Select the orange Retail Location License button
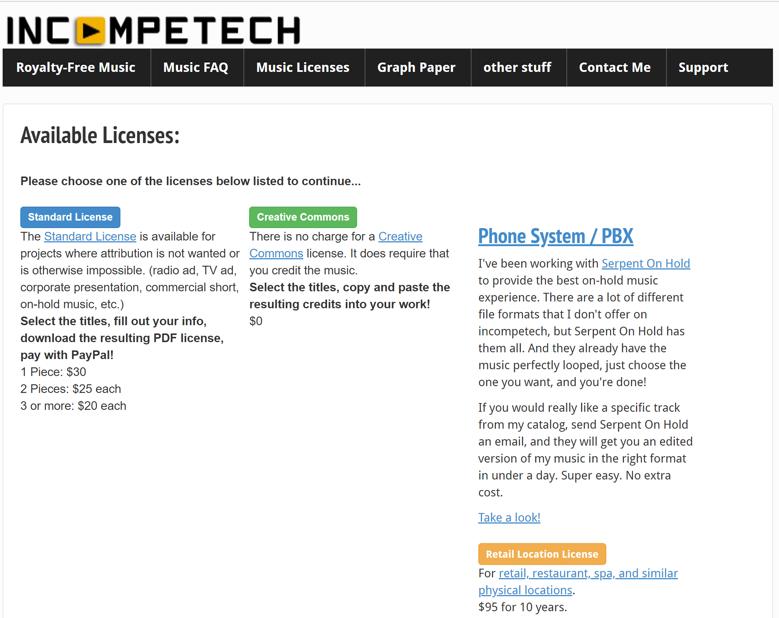The image size is (779, 618). (542, 554)
